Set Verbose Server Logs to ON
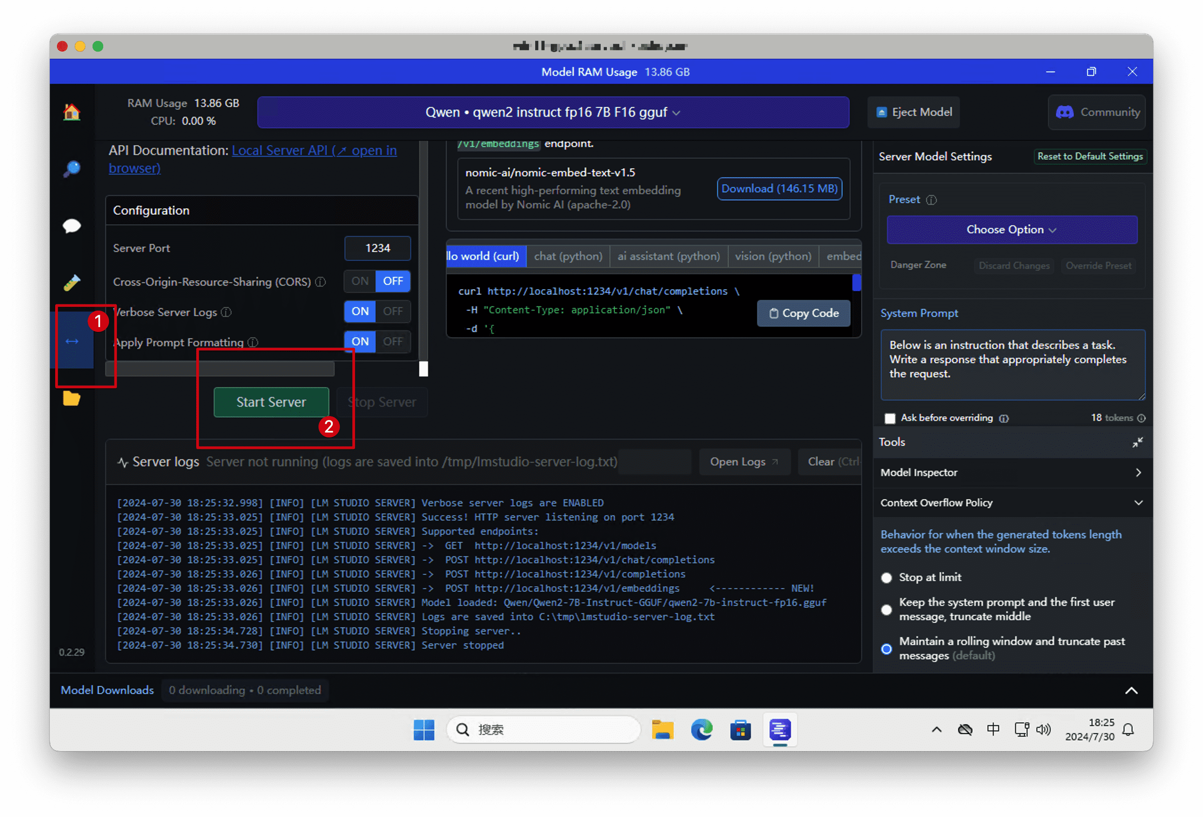The width and height of the screenshot is (1203, 817). point(360,311)
